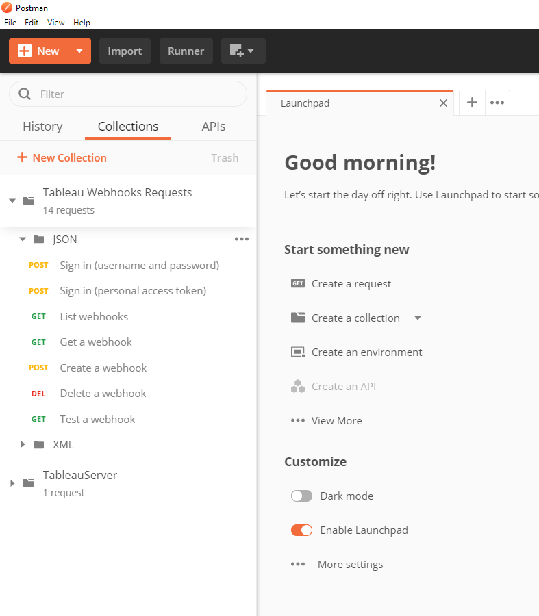Screen dimensions: 539x616
Task: Collapse the JSON folder arrow
Action: [x=23, y=240]
